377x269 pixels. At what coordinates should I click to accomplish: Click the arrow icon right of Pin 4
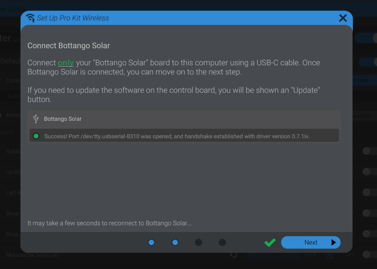(x=329, y=255)
